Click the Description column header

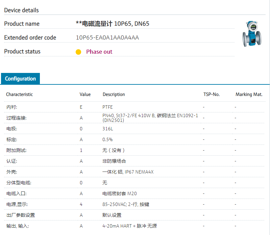(114, 95)
